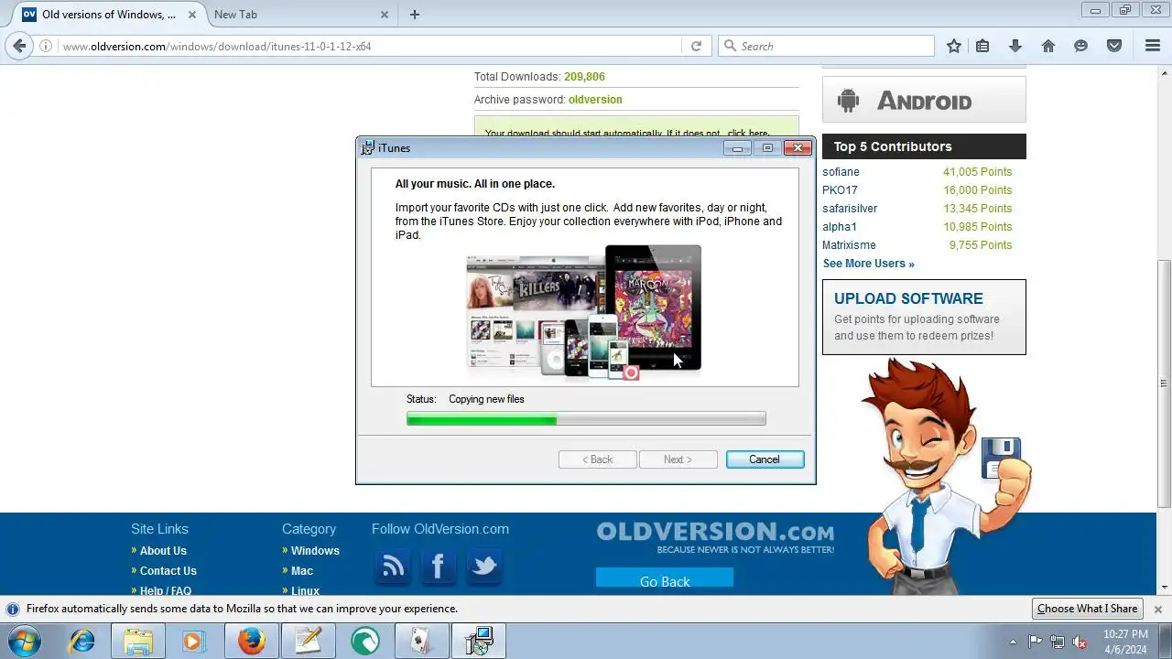
Task: Click the About Us footer link
Action: coord(163,551)
